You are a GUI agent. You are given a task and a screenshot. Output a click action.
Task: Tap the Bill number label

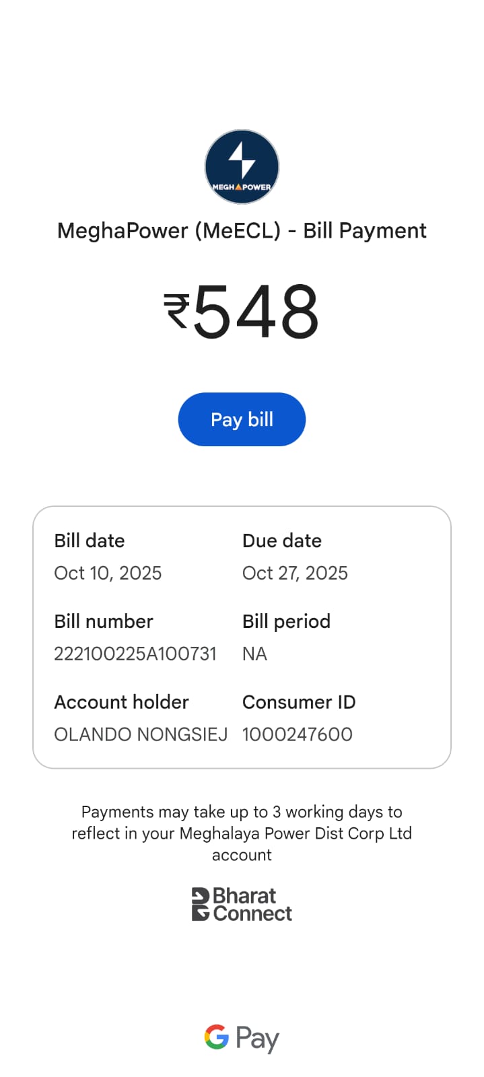104,621
